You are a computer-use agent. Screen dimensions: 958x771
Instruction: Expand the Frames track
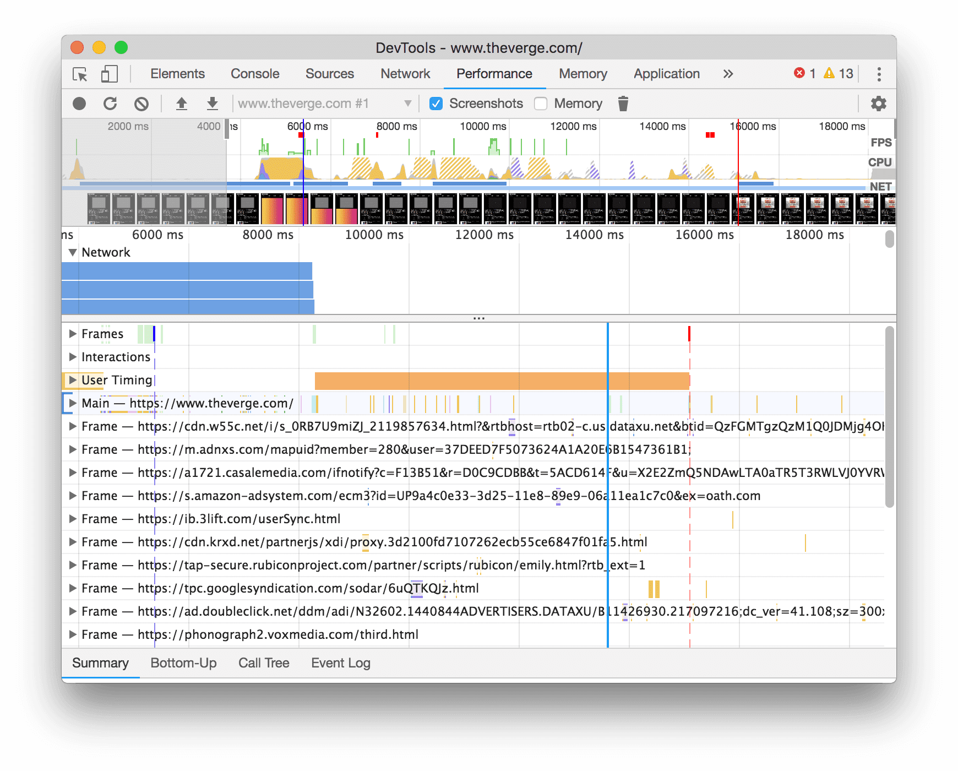[x=72, y=334]
